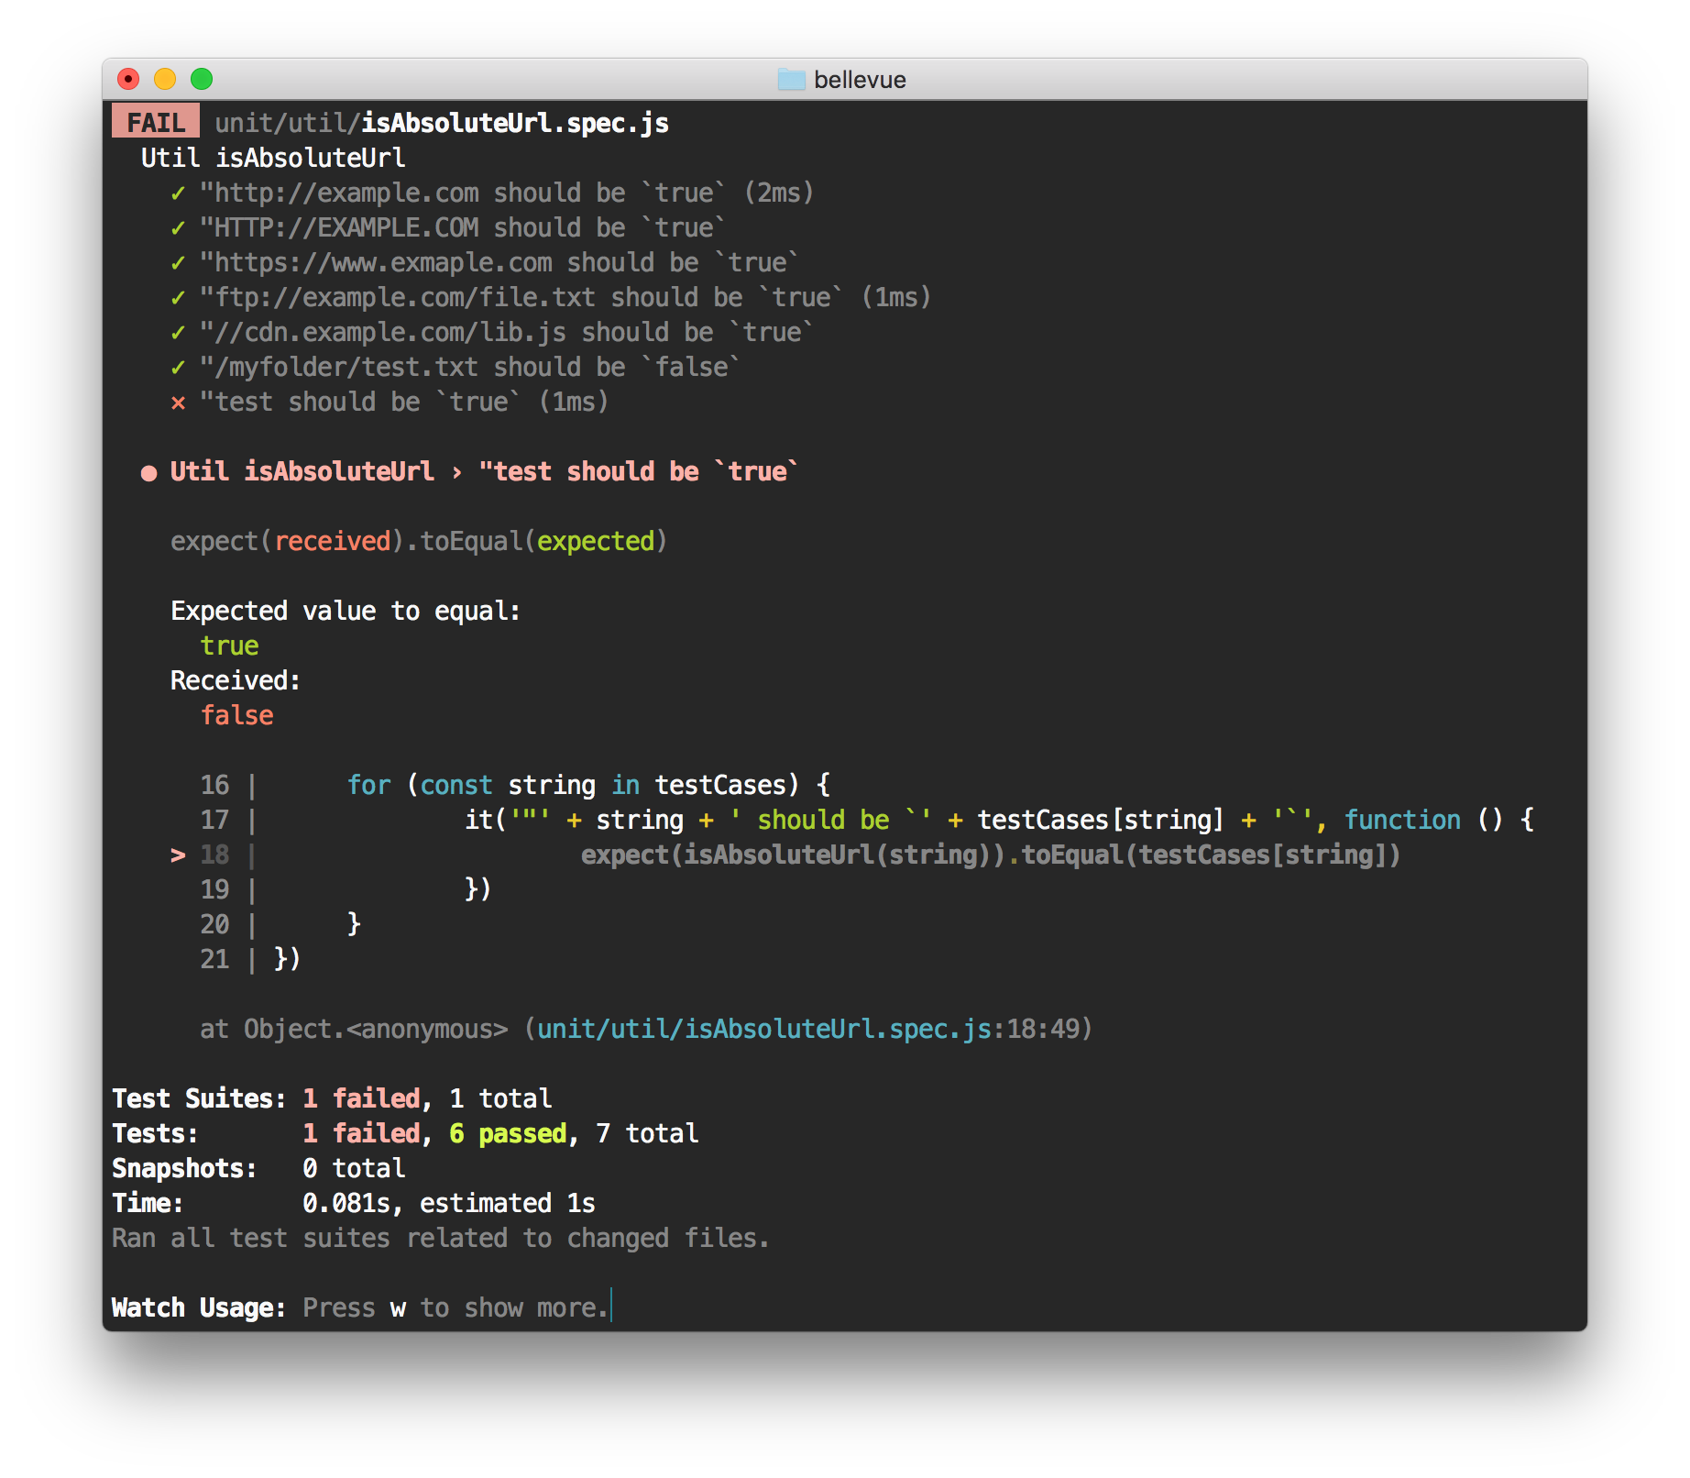Click the '6 passed' count in Tests summary

(508, 1133)
